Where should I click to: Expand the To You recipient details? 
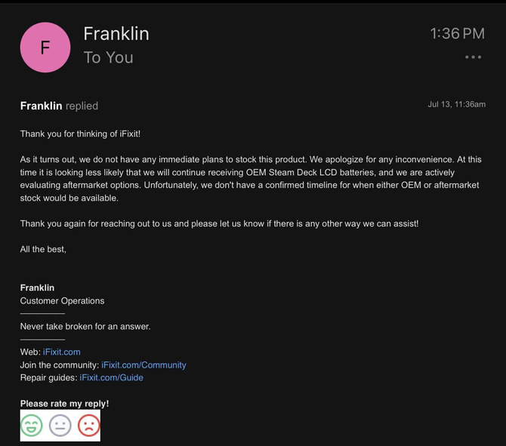[109, 57]
